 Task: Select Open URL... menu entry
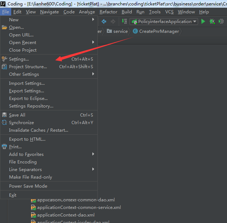[49, 35]
